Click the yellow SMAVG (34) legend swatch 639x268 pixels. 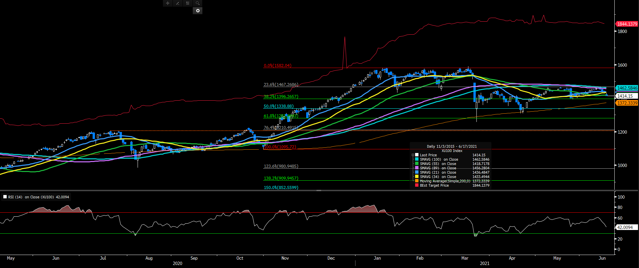416,177
